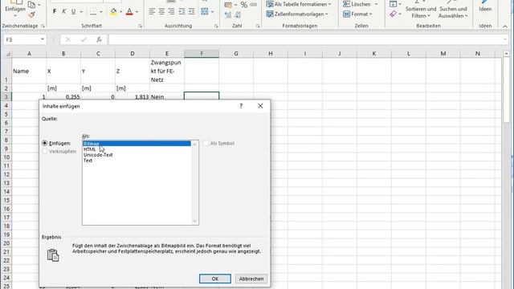Apply thousands separator format (000)

click(254, 5)
